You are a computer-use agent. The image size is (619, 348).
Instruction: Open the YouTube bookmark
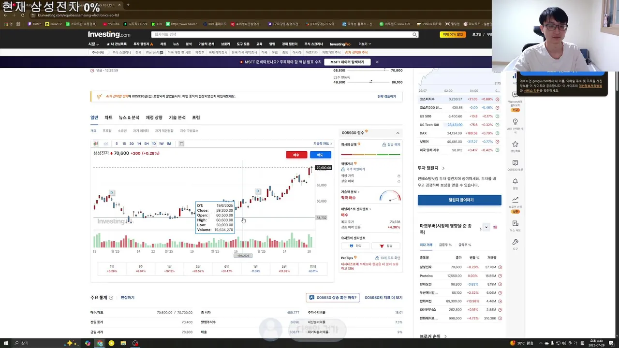coord(111,24)
